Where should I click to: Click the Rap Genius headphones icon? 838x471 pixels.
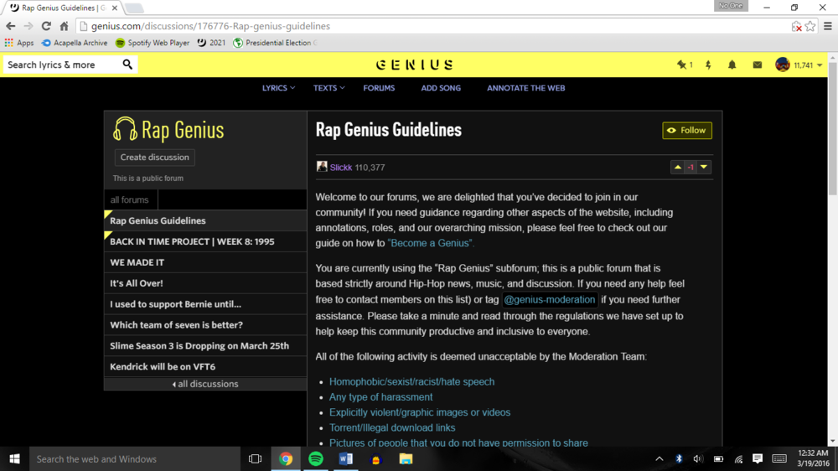(125, 129)
